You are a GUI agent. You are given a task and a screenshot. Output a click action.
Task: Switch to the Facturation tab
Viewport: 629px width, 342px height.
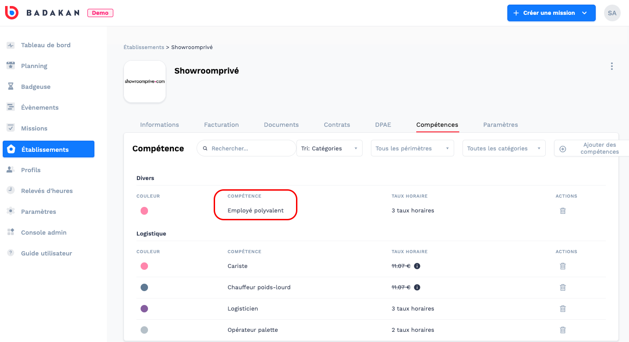[222, 124]
